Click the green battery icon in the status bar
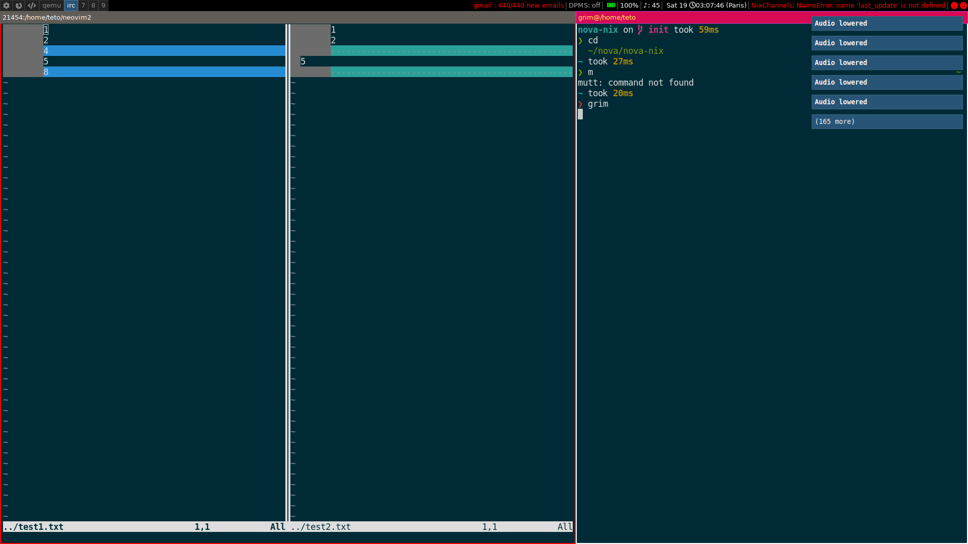Viewport: 968px width, 544px height. pyautogui.click(x=611, y=6)
